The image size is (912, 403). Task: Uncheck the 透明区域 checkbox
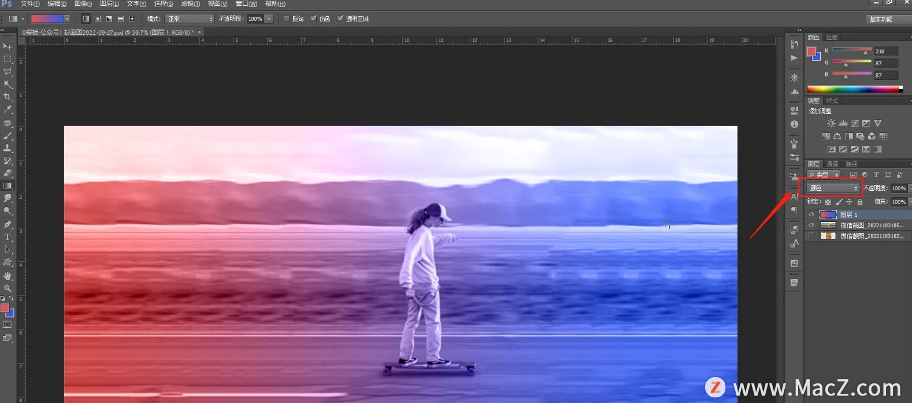pyautogui.click(x=340, y=19)
